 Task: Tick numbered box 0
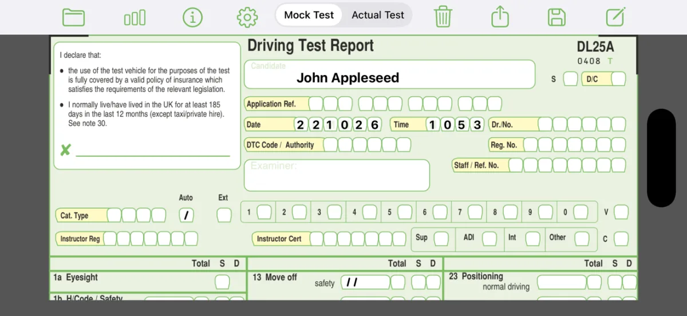581,212
